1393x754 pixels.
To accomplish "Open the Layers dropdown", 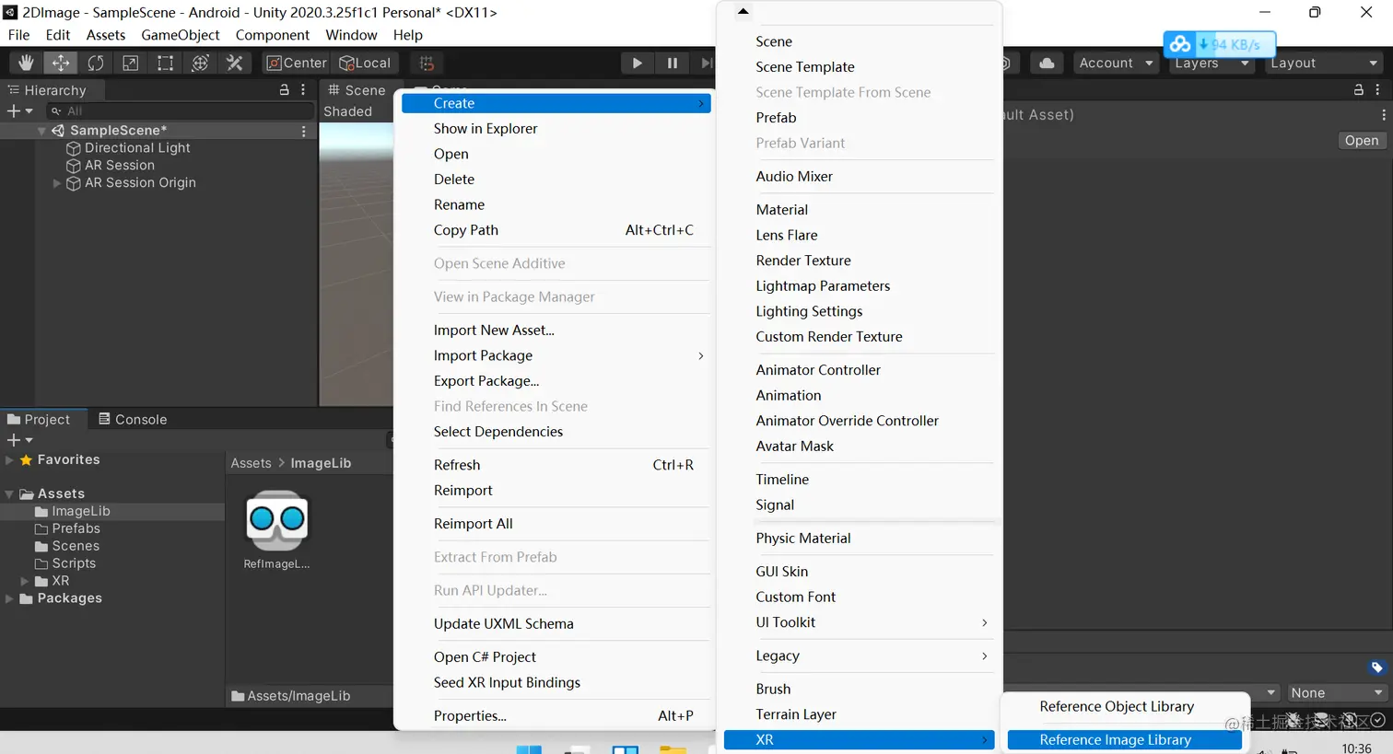I will click(1212, 64).
